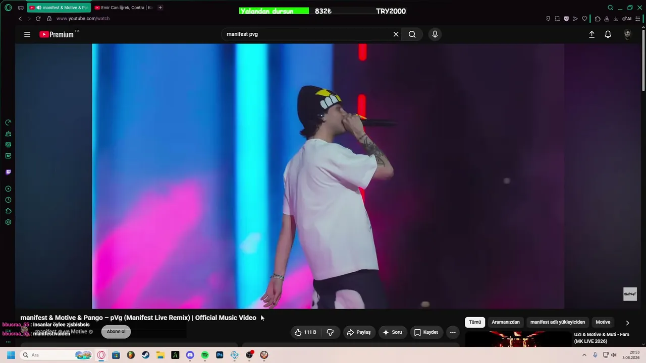This screenshot has width=646, height=363.
Task: Open browser tab search magnifier
Action: tap(610, 8)
